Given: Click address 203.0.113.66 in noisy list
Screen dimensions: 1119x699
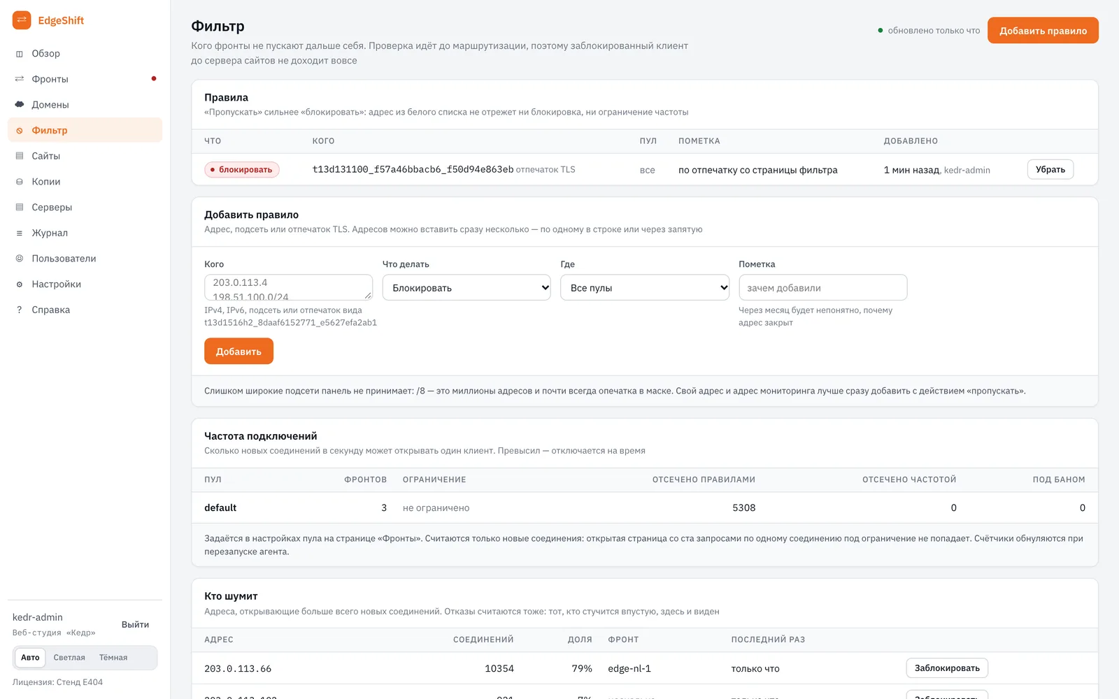Looking at the screenshot, I should [238, 669].
